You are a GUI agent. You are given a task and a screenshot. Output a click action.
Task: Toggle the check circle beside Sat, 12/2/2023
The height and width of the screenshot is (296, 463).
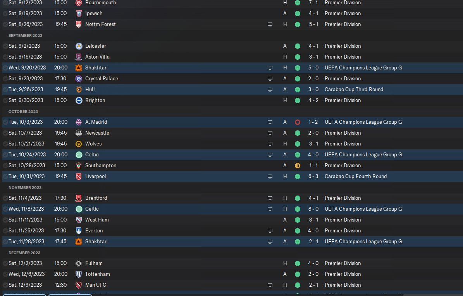(x=5, y=263)
